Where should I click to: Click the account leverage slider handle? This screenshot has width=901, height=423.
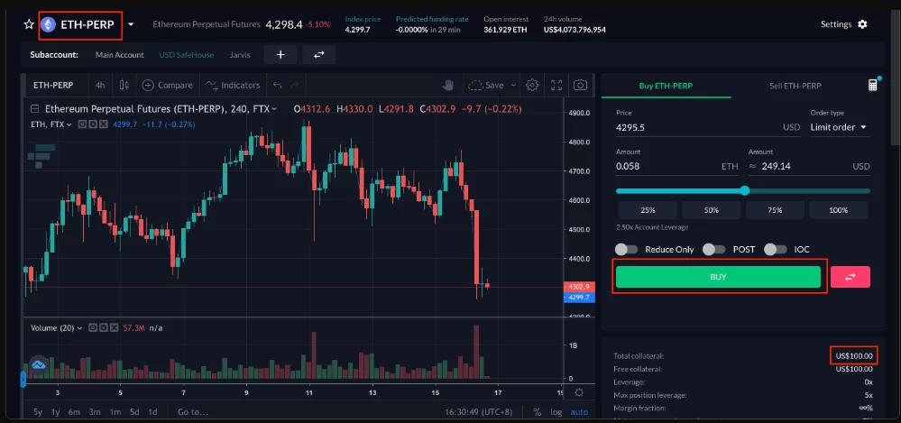click(744, 190)
